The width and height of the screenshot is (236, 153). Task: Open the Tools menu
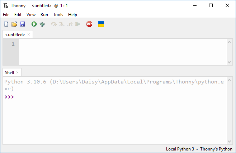point(58,15)
